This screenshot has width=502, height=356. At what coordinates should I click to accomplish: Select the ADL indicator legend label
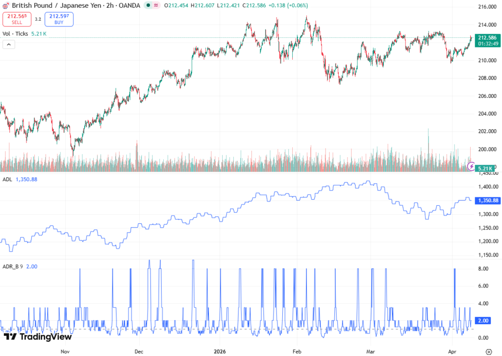[x=7, y=180]
